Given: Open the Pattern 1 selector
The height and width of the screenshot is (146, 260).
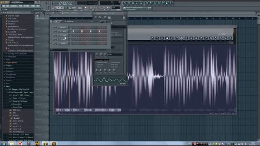Looking at the screenshot, I should click(70, 21).
